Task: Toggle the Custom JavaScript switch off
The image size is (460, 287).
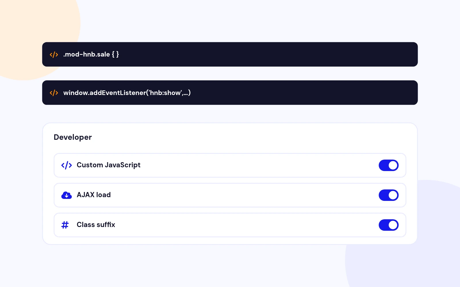Action: coord(388,165)
